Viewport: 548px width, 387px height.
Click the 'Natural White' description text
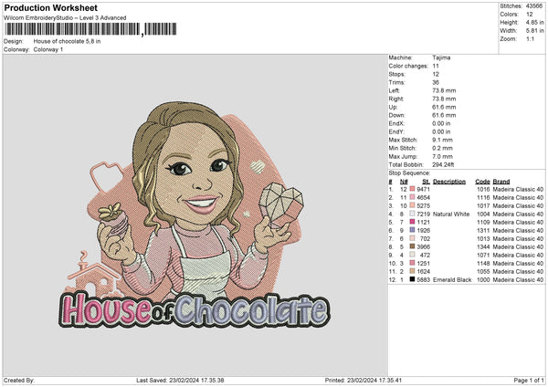click(x=451, y=214)
